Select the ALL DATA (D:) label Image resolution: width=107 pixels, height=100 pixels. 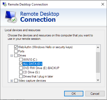33,64
